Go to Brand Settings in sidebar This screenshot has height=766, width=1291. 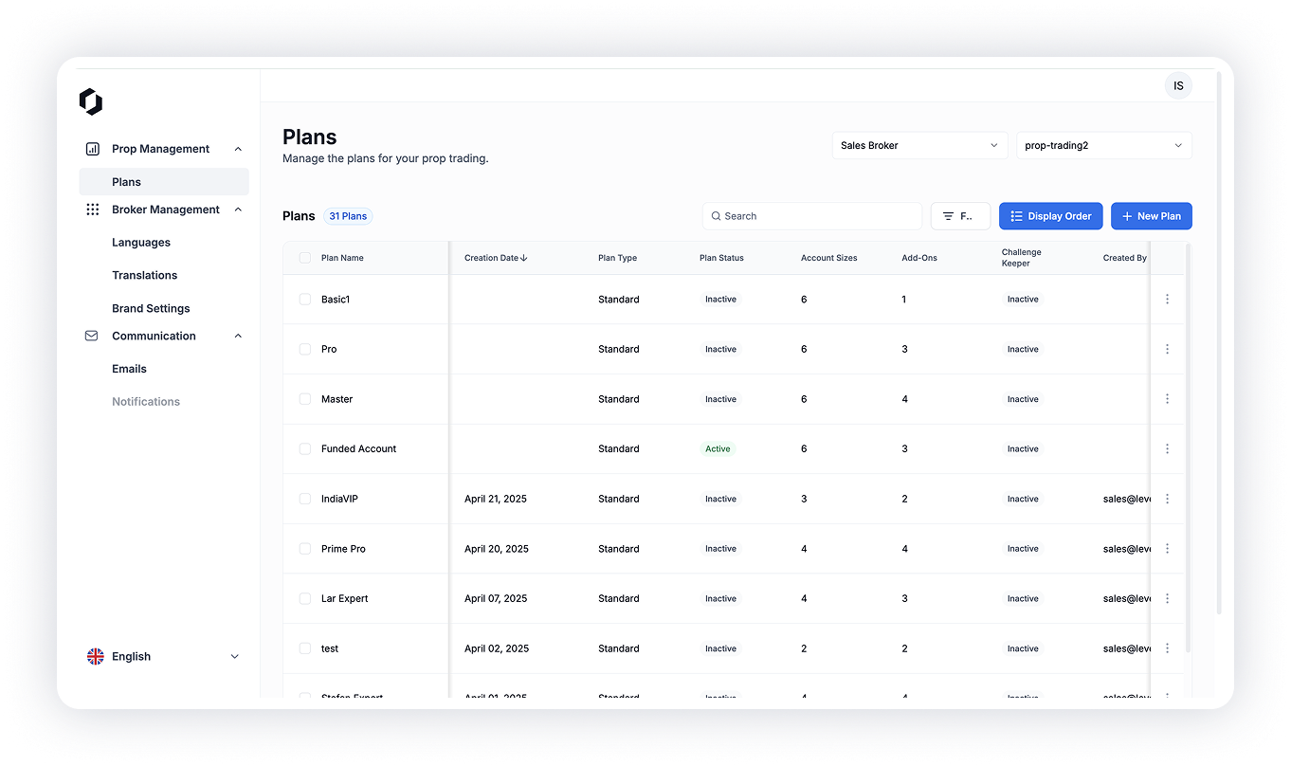151,308
